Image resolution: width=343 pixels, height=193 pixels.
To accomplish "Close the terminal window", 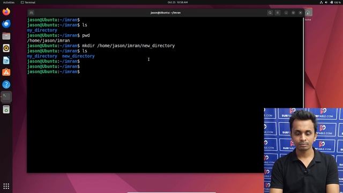I will [x=300, y=13].
